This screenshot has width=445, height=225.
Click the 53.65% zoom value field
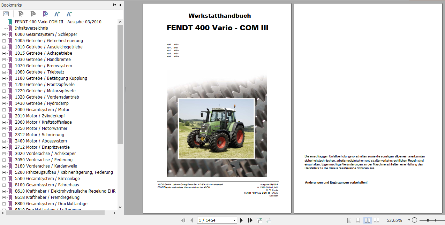click(x=394, y=220)
